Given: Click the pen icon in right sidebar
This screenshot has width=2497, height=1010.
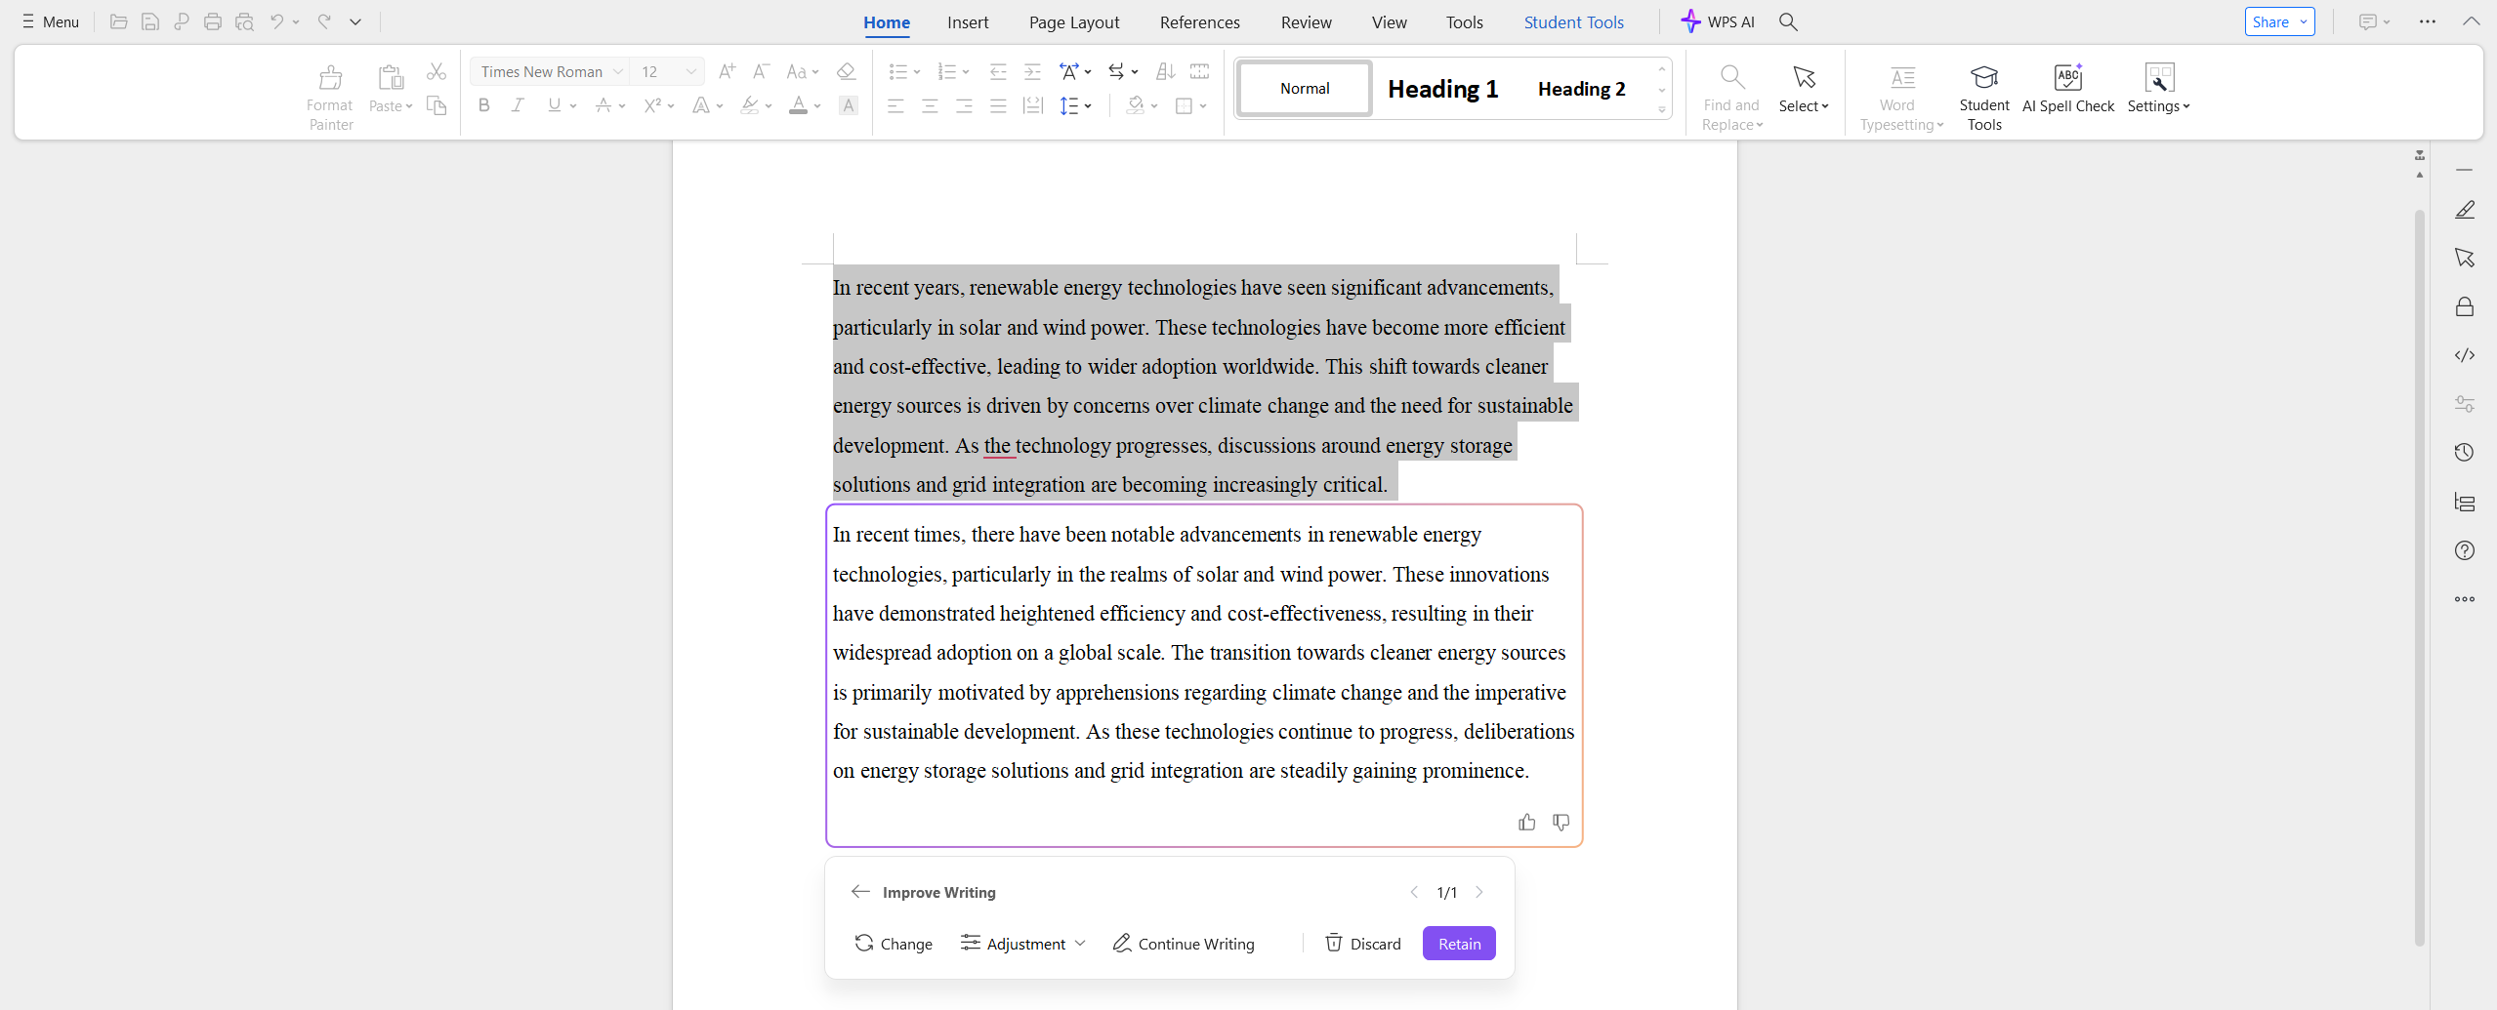Looking at the screenshot, I should tap(2465, 210).
